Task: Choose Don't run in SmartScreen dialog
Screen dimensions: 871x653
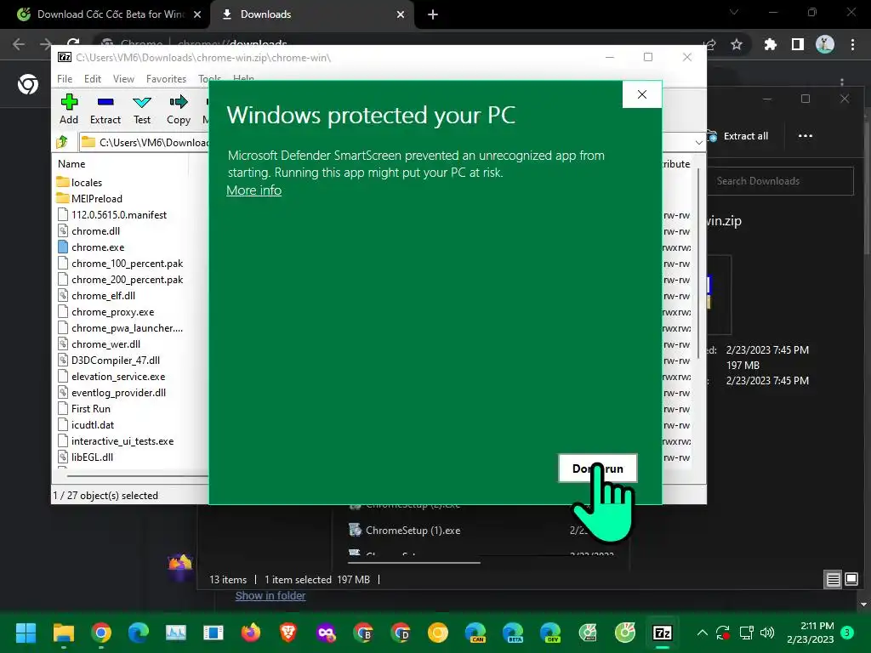Action: point(598,468)
